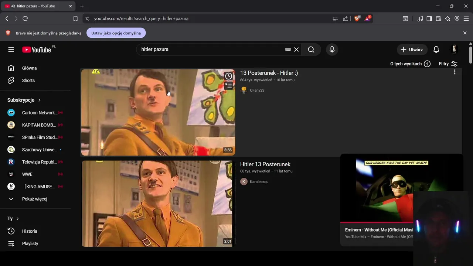Open Brave Rewards triangle icon
Screen dimensions: 473x266
(x=368, y=18)
